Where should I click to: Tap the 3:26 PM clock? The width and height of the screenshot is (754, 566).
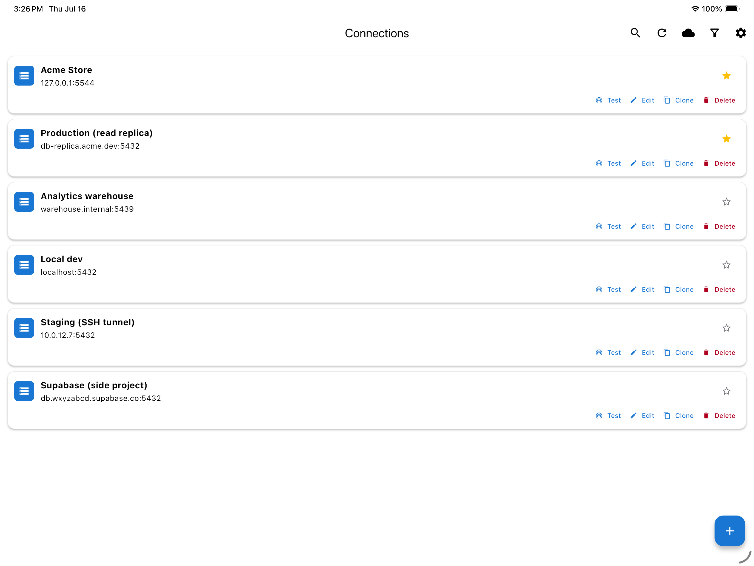(28, 9)
